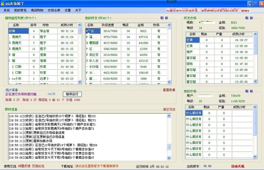Open 交流论坛 link
The image size is (264, 170).
[x=38, y=166]
